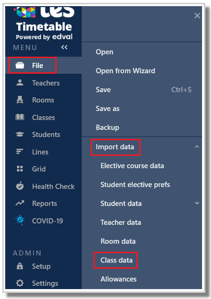Select the Rooms chair icon
This screenshot has height=299, width=211.
tap(20, 100)
